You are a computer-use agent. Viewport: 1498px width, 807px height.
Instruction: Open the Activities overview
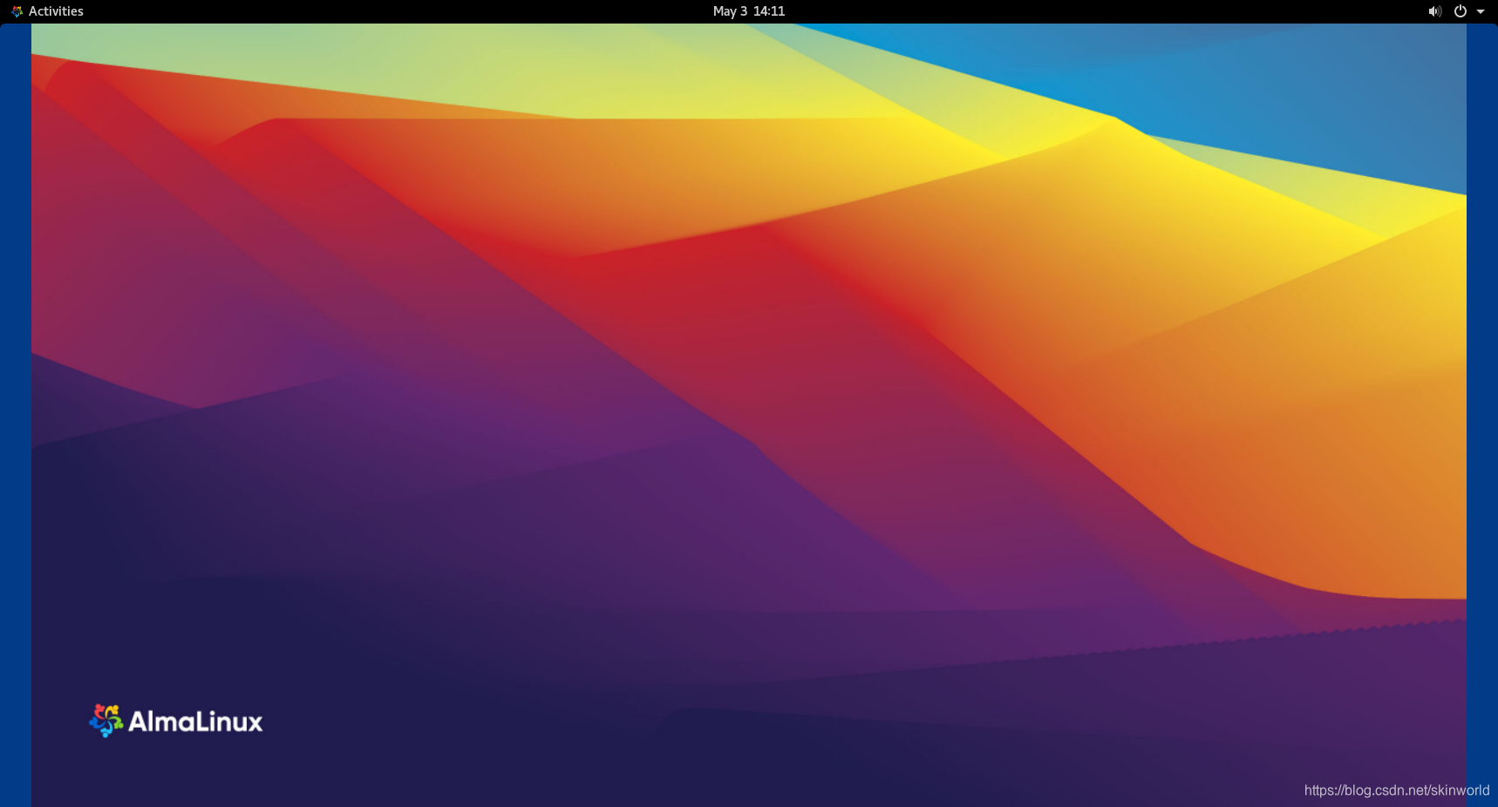coord(56,11)
